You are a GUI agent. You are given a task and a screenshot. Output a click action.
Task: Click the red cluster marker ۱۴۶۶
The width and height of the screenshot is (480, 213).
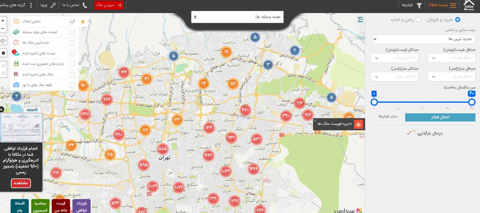253,168
